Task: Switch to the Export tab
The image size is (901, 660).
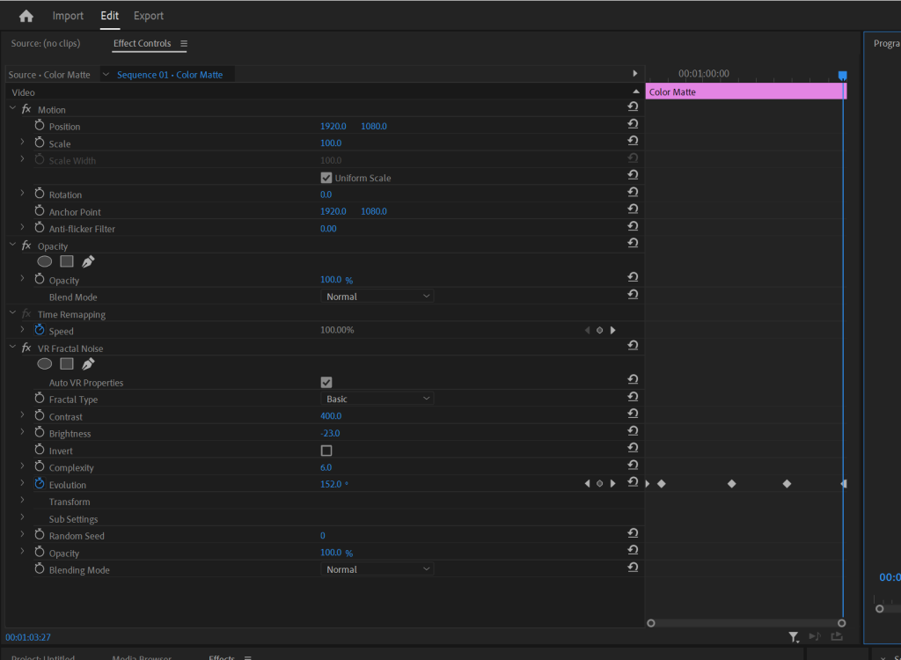Action: click(149, 16)
